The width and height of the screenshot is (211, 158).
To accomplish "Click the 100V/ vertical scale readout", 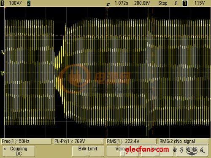I will pyautogui.click(x=15, y=3).
